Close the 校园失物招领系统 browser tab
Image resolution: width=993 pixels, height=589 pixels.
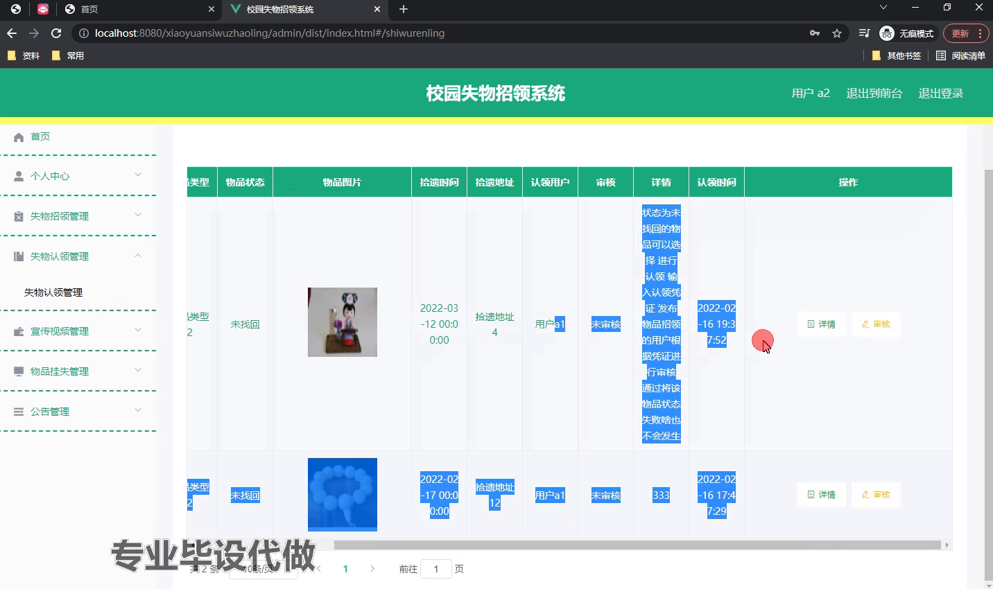click(377, 9)
